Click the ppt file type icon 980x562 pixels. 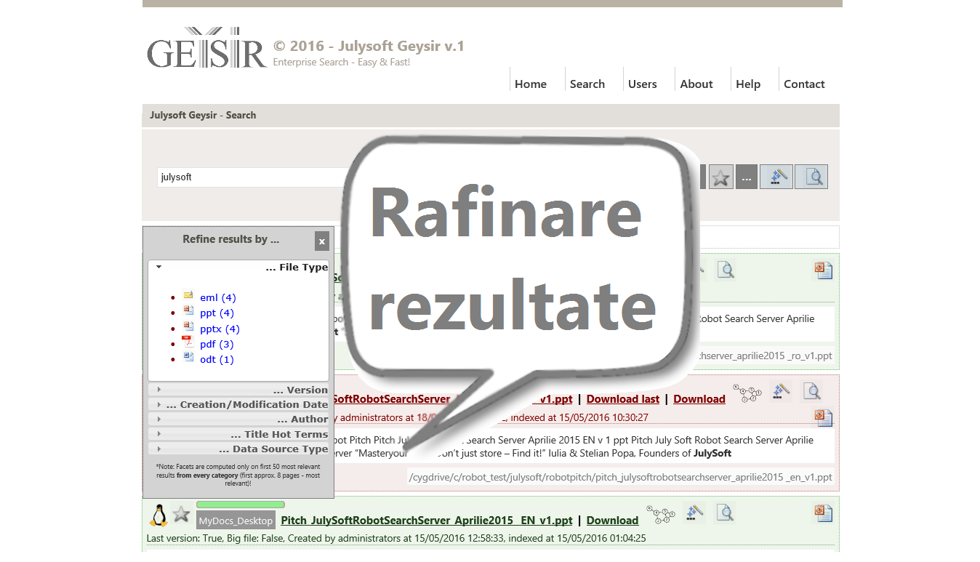pyautogui.click(x=188, y=311)
